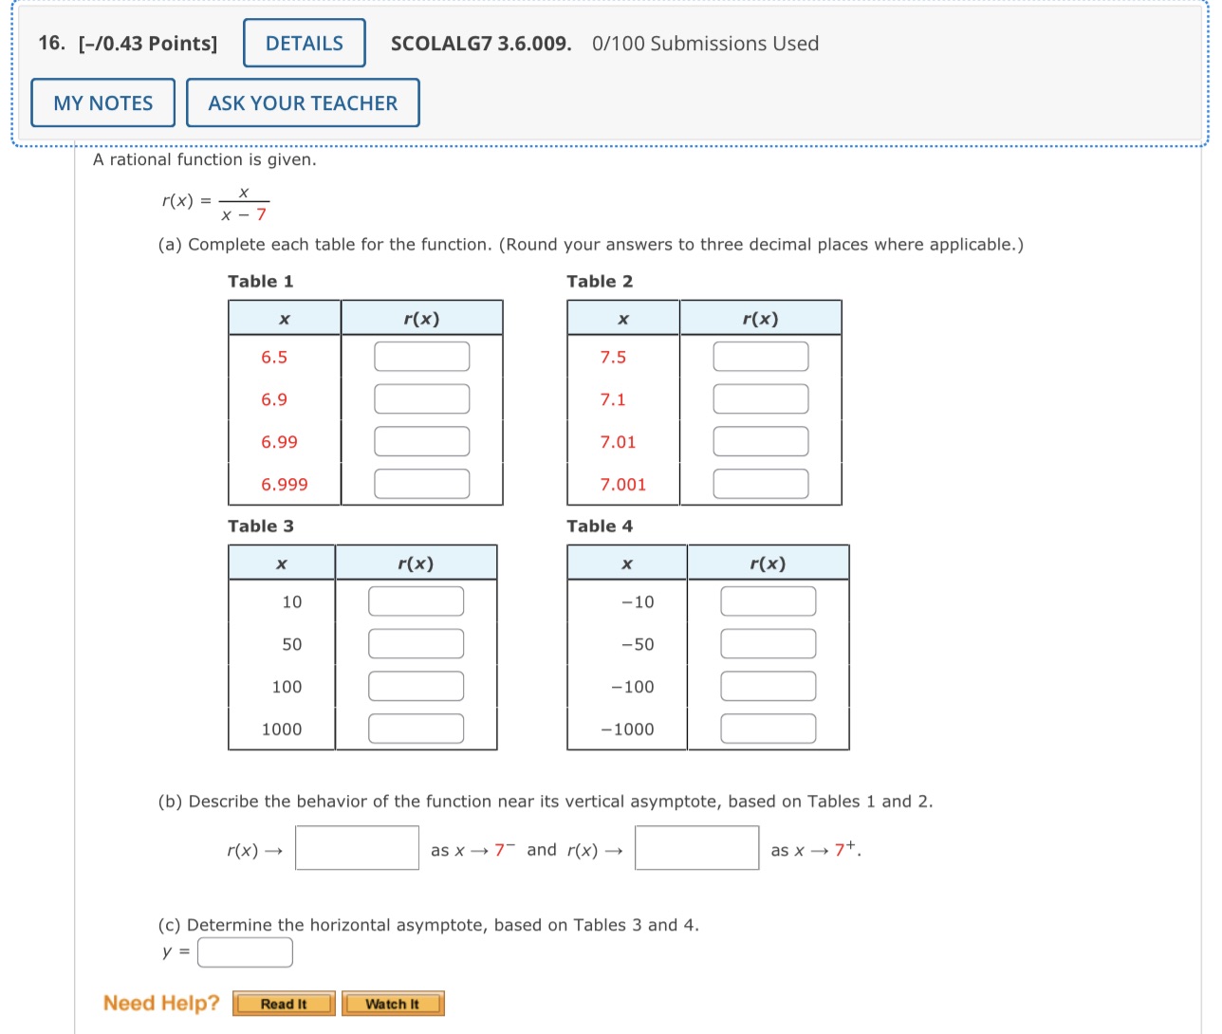Click the answer field for x = 7.01
1222x1034 pixels.
click(760, 440)
